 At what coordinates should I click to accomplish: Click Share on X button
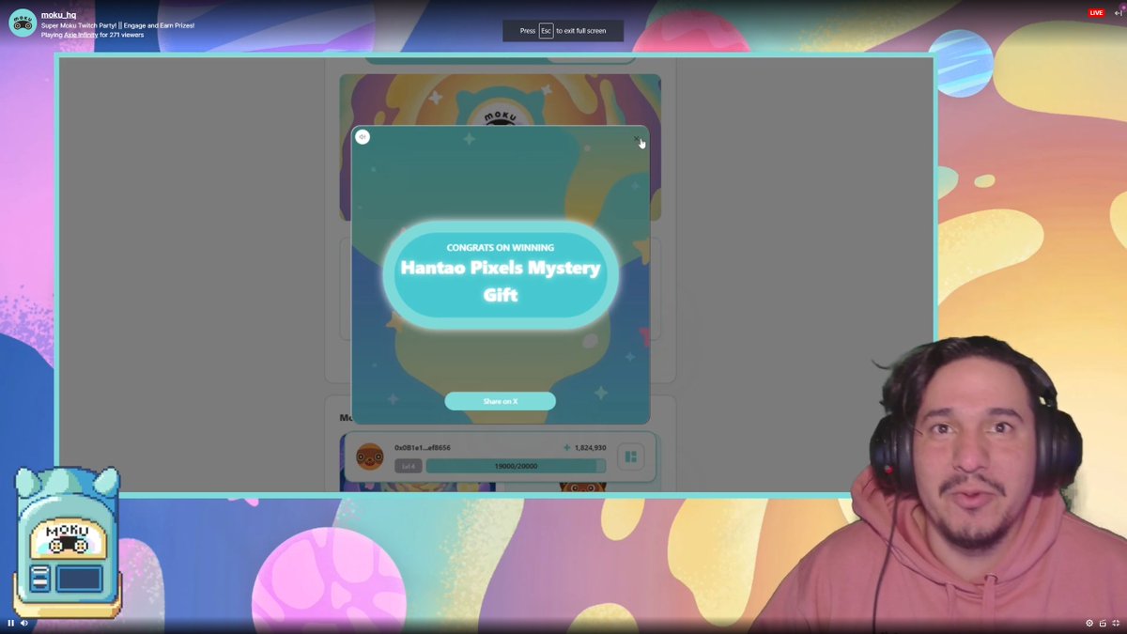coord(501,401)
